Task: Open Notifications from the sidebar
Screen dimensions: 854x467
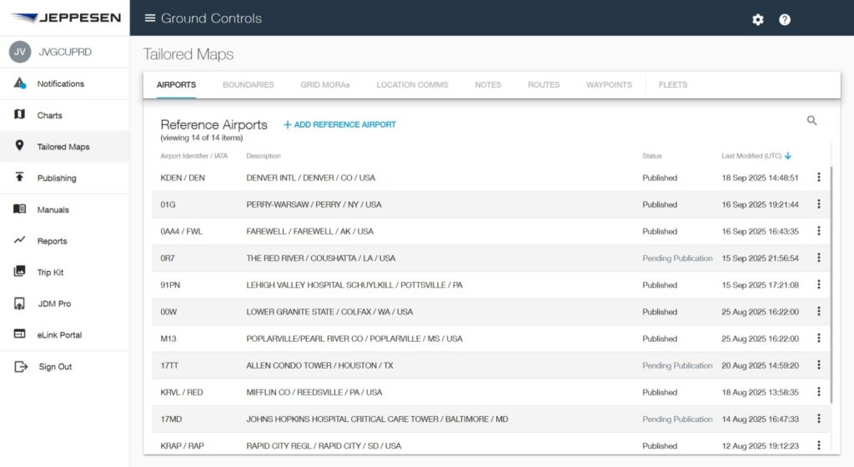Action: click(65, 84)
